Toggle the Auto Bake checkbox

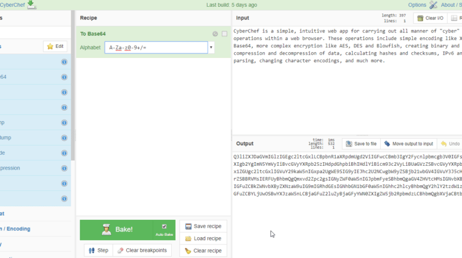(164, 227)
